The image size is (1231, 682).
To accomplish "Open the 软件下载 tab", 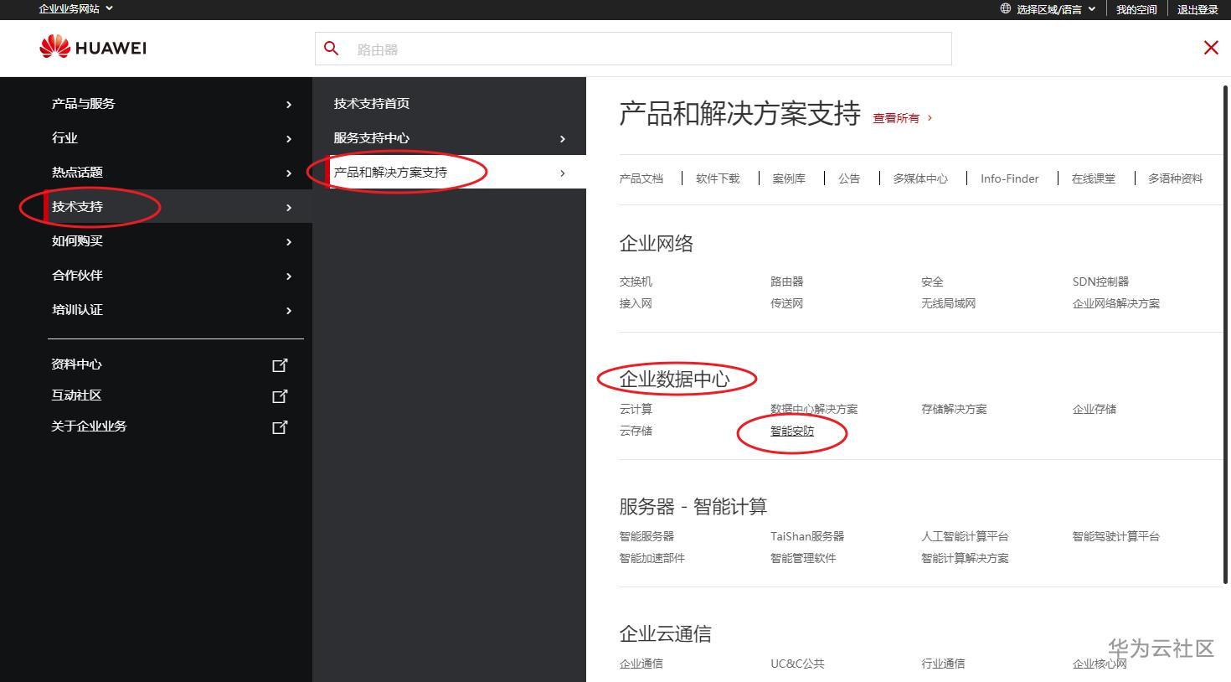I will 718,178.
